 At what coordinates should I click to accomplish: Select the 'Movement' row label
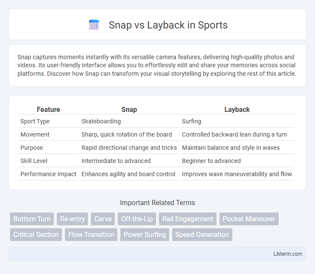pos(35,134)
